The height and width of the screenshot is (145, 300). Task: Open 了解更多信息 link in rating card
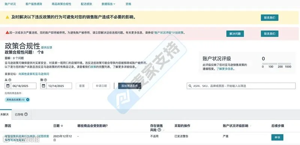click(225, 69)
